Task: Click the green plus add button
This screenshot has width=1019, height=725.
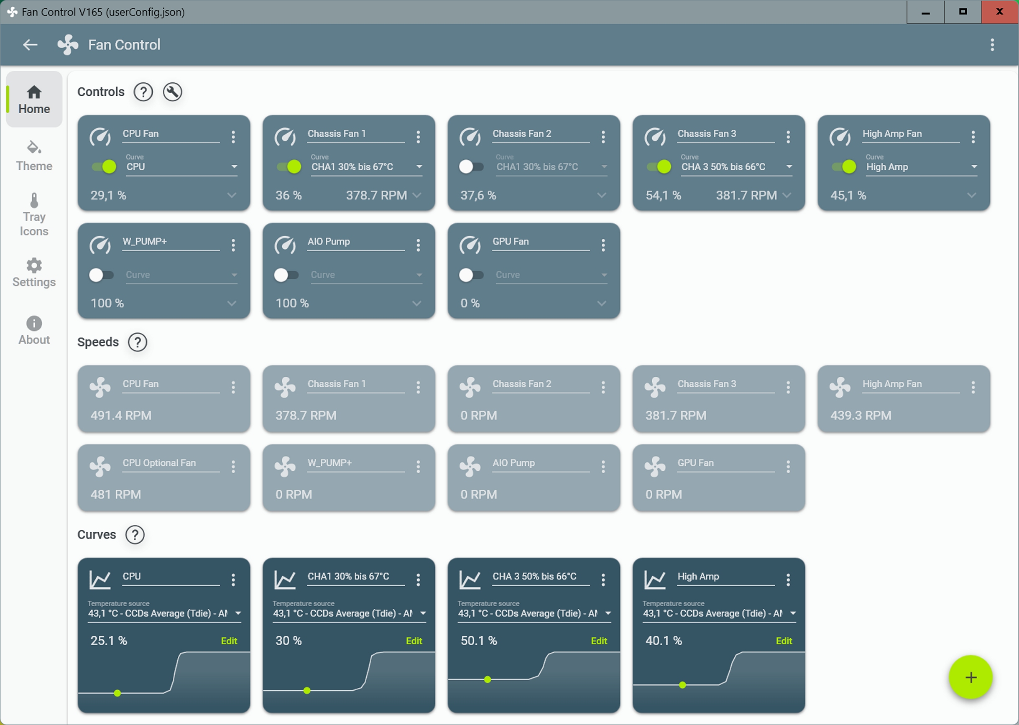Action: (970, 677)
